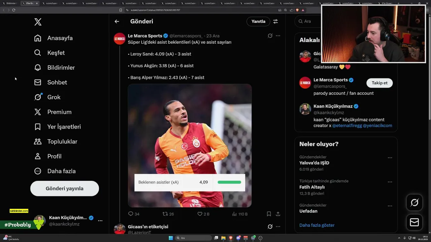Viewport: 431px width, 242px height.
Task: Open more options for Uefadan trend
Action: [x=390, y=206]
